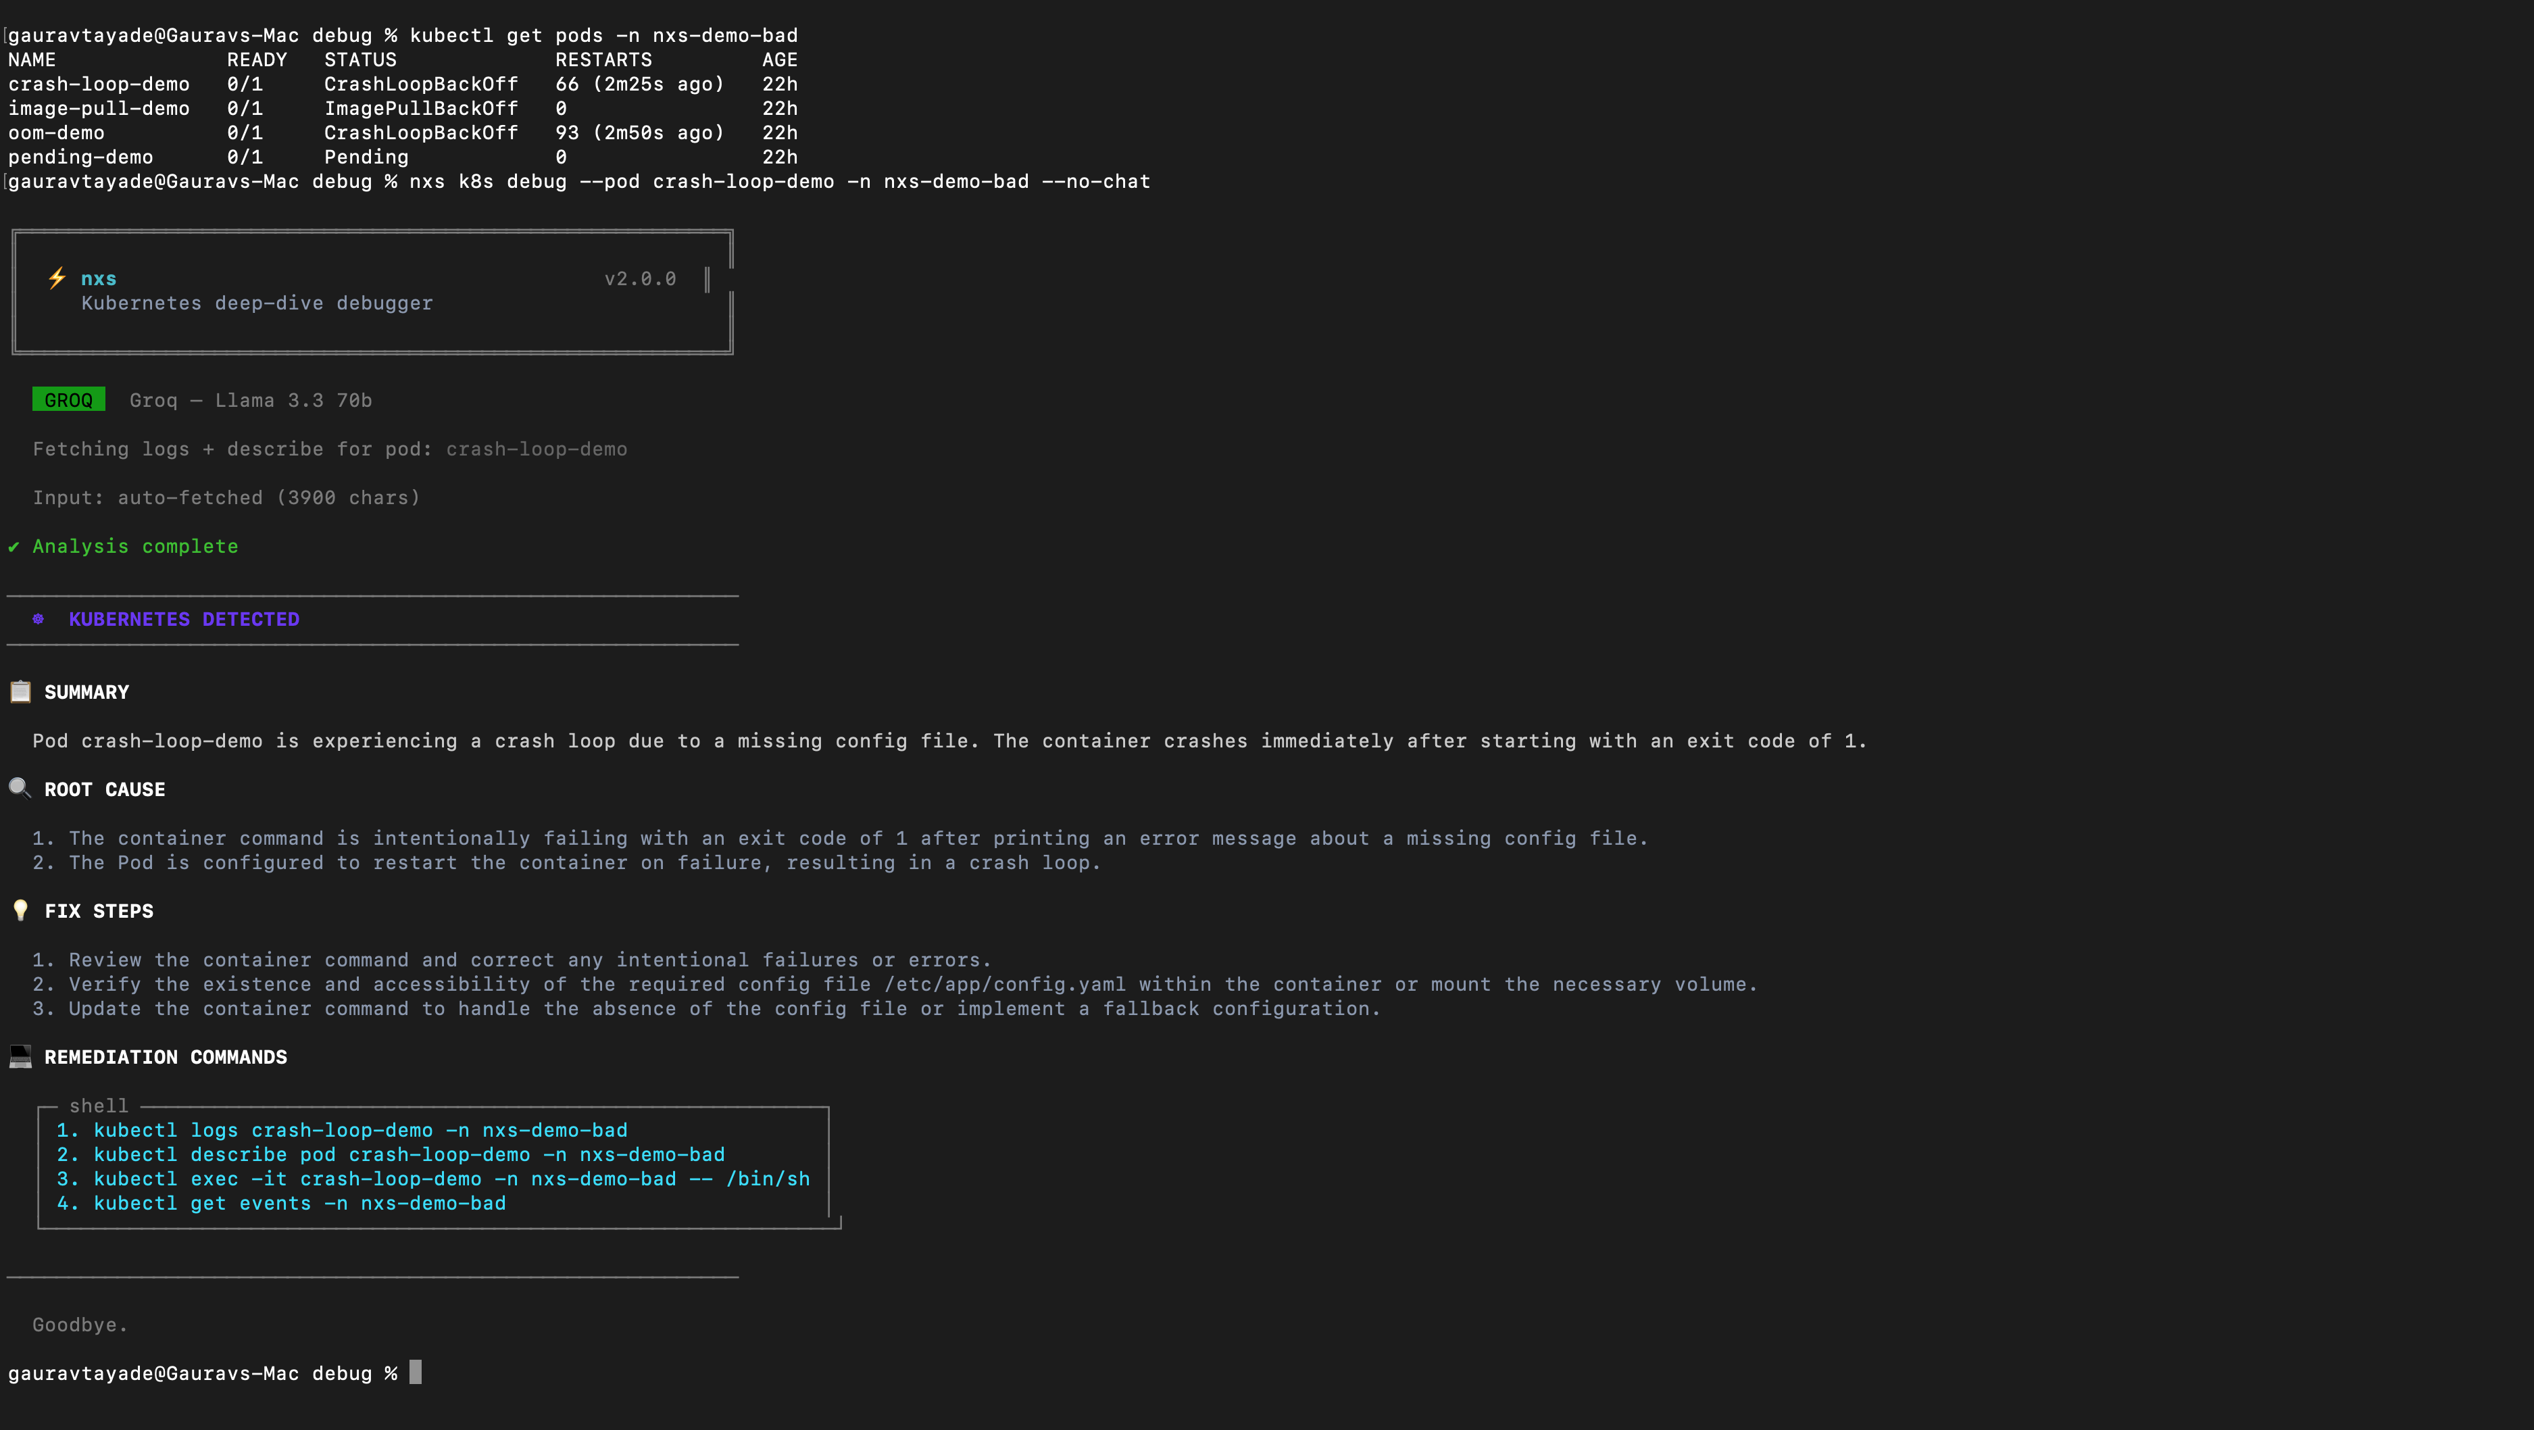
Task: Click the kubectl describe pod command line
Action: [x=408, y=1155]
